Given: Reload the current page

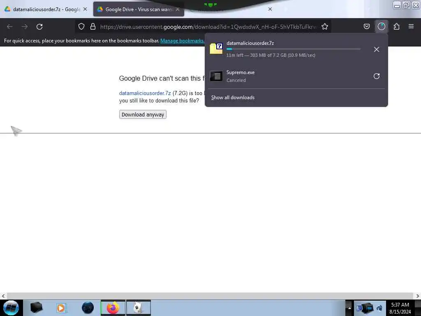Looking at the screenshot, I should 39,27.
